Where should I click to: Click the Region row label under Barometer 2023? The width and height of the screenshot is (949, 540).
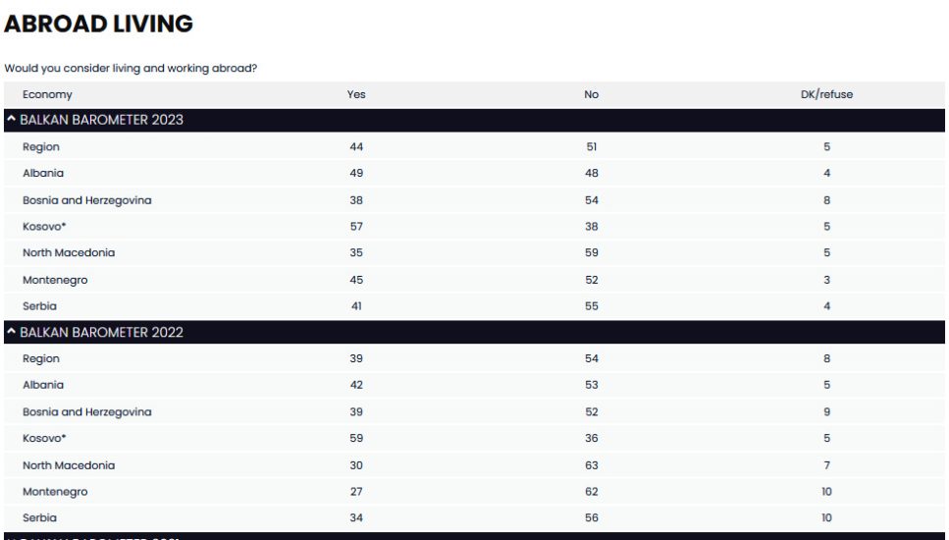coord(41,147)
